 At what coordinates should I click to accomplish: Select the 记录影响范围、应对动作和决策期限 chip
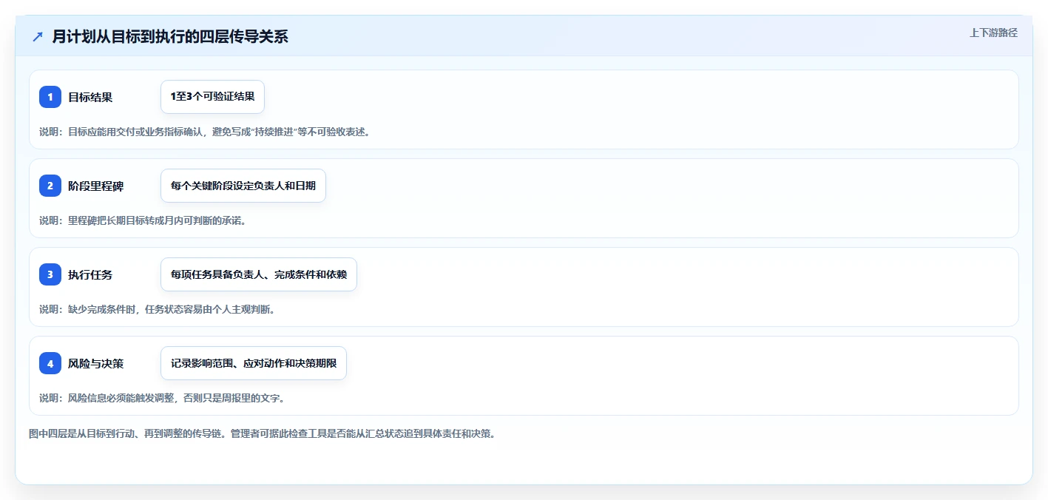coord(254,363)
